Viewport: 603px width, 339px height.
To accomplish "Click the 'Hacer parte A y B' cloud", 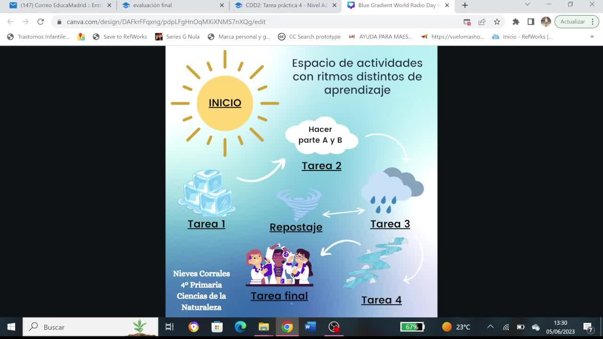I will point(321,135).
